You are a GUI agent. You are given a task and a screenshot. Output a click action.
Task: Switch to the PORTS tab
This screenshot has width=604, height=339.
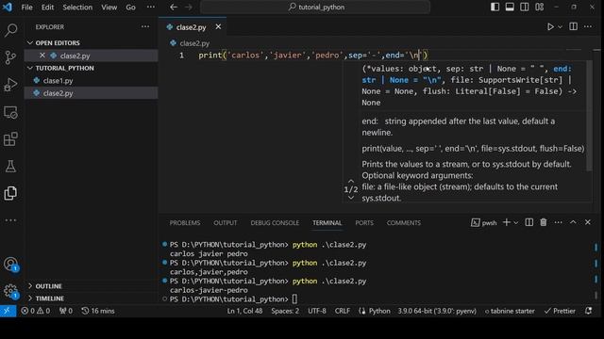(x=364, y=223)
